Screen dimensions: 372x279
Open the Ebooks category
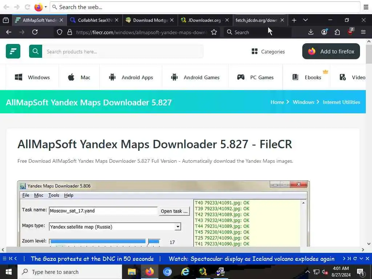coord(307,77)
